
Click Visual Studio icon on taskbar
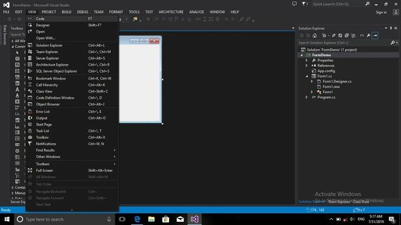(194, 219)
